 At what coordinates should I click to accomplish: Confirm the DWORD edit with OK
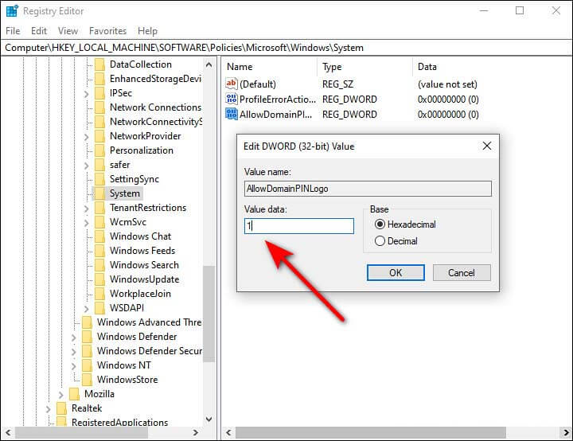(396, 272)
